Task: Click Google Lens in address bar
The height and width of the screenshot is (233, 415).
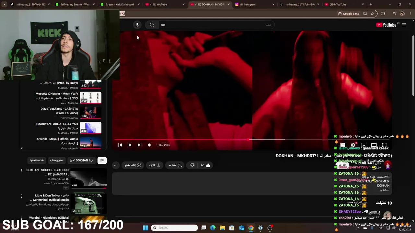Action: (x=348, y=14)
